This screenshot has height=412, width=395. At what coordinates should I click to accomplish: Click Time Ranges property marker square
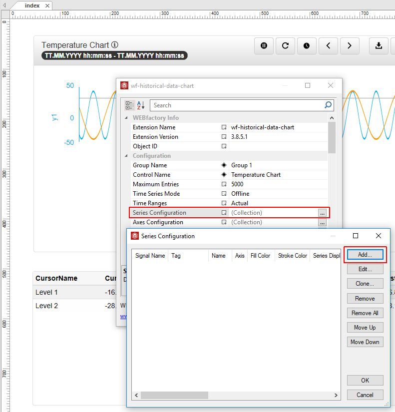tap(224, 203)
